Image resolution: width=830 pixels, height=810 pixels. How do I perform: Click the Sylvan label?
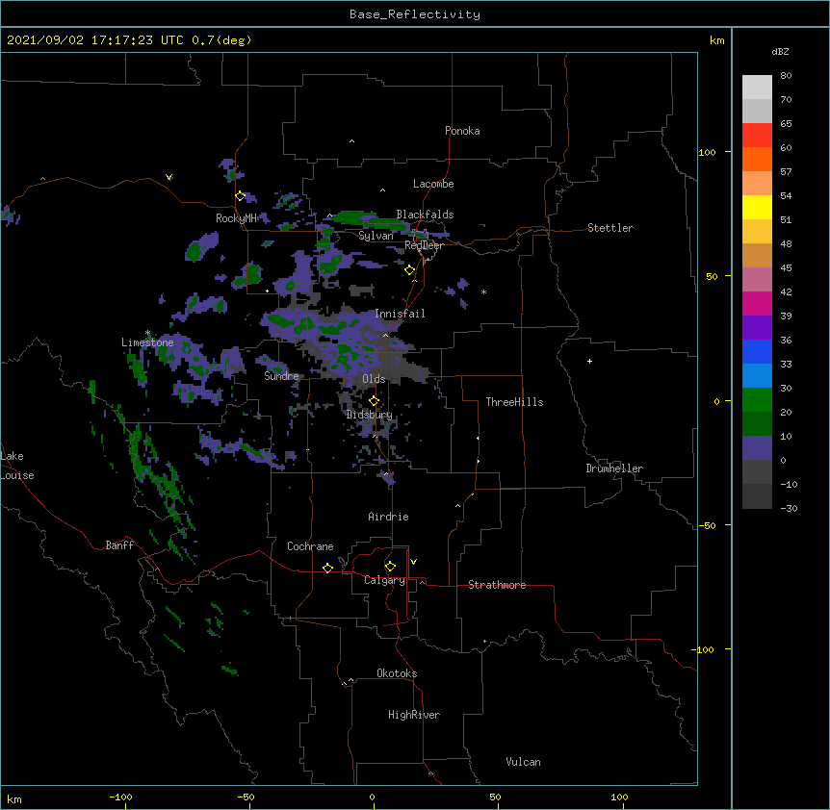pyautogui.click(x=376, y=236)
